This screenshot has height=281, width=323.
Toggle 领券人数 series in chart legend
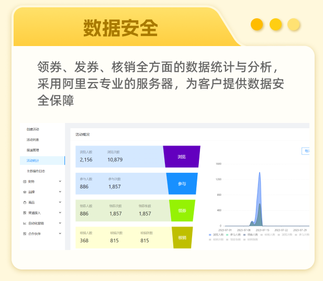[252, 235]
